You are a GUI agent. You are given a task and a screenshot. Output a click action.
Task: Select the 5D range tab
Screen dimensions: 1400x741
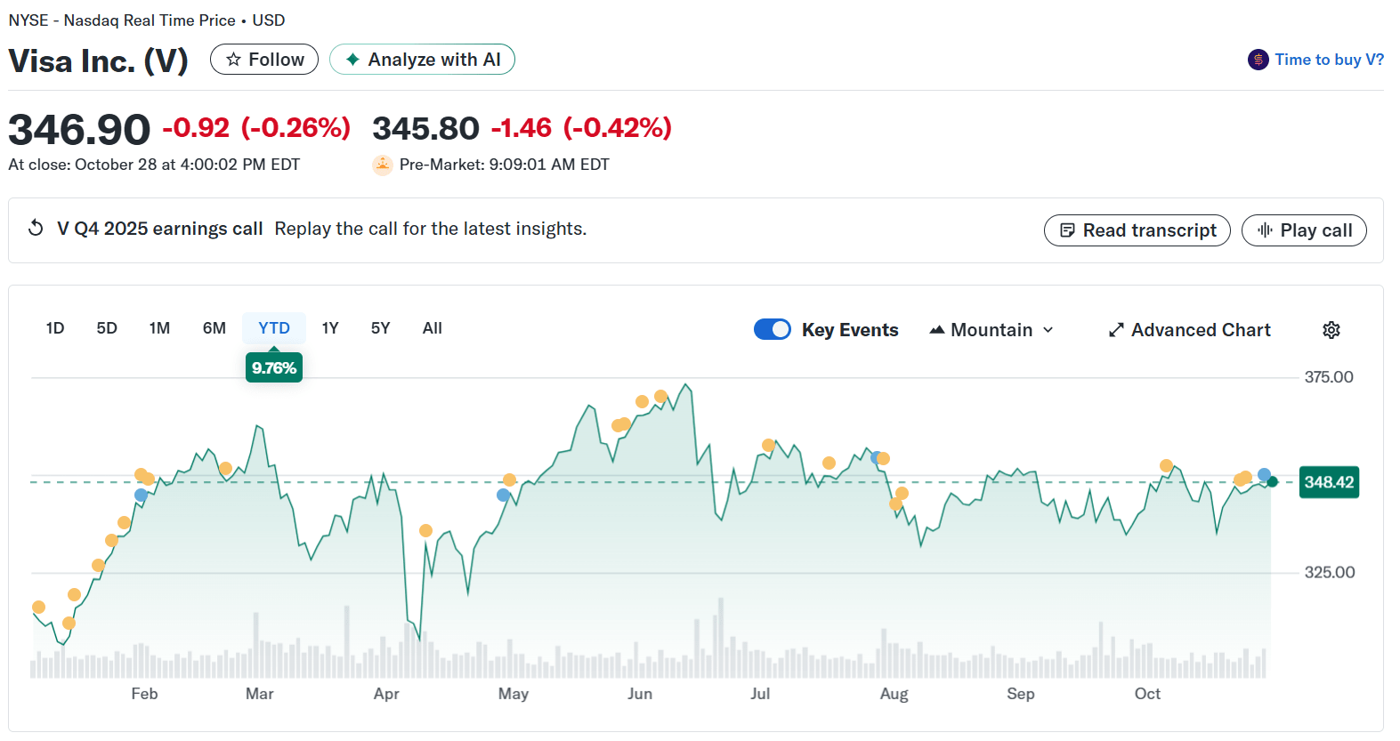(107, 328)
